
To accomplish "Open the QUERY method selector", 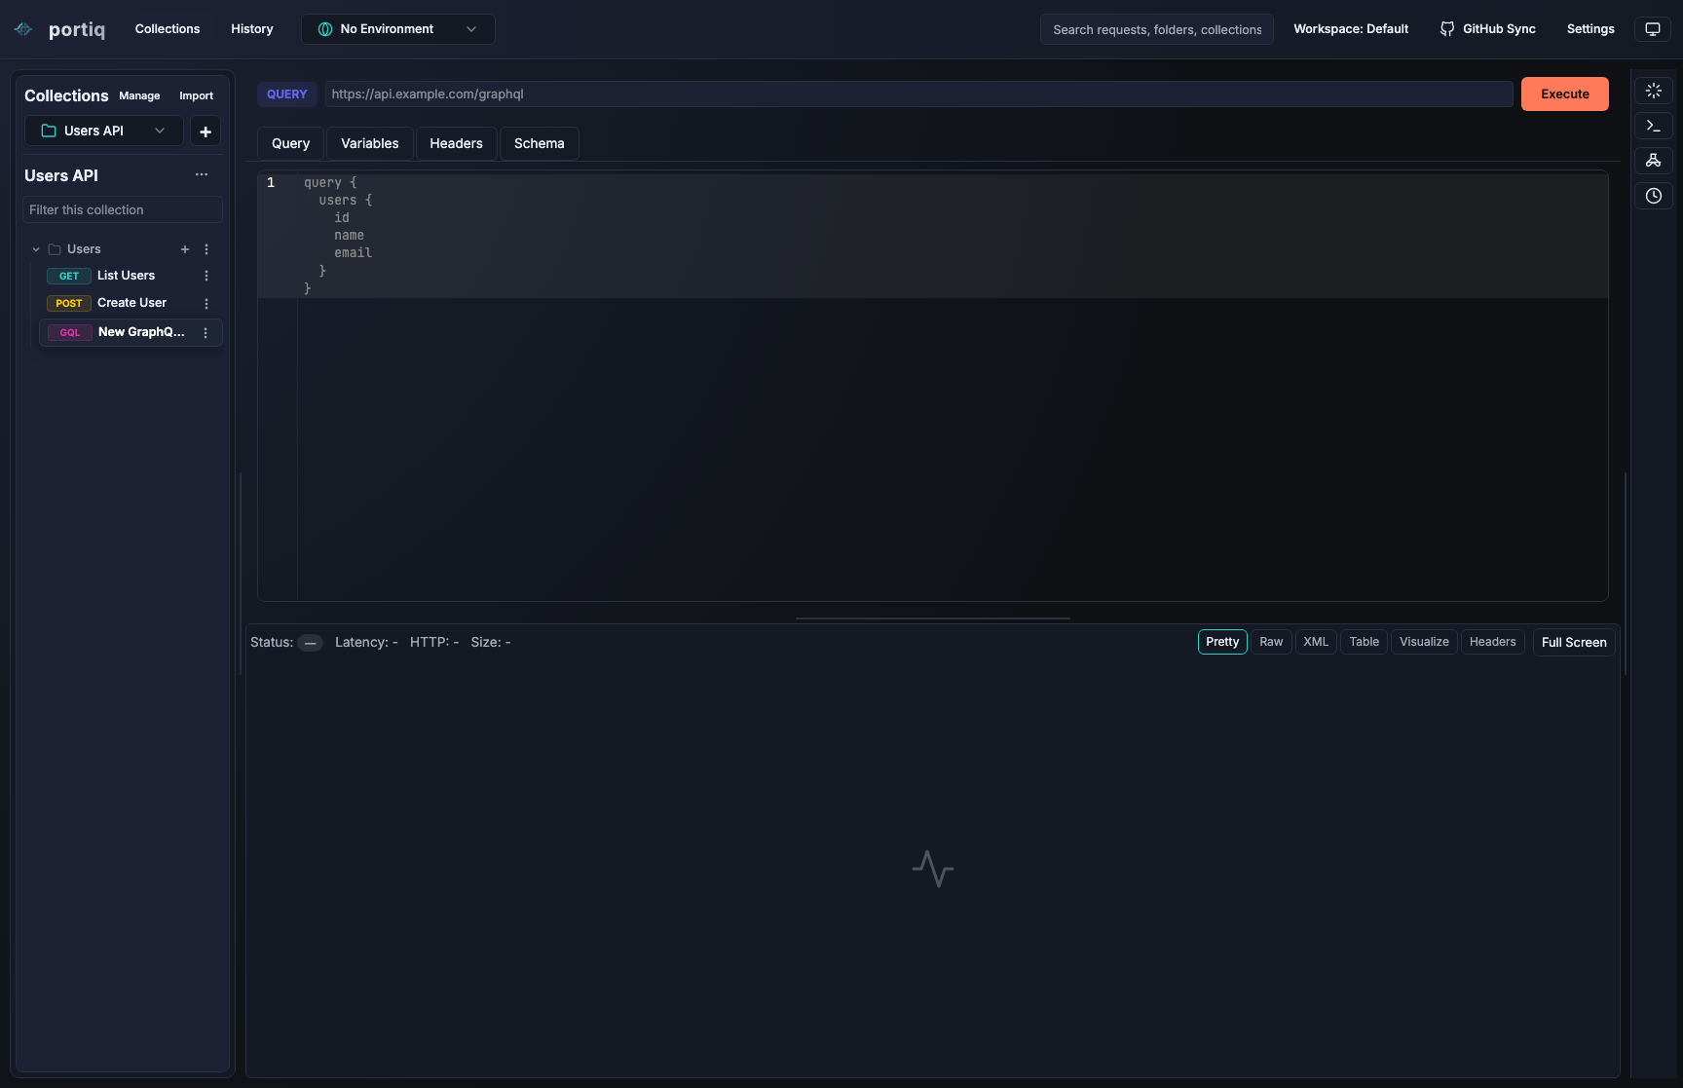I will pos(287,94).
